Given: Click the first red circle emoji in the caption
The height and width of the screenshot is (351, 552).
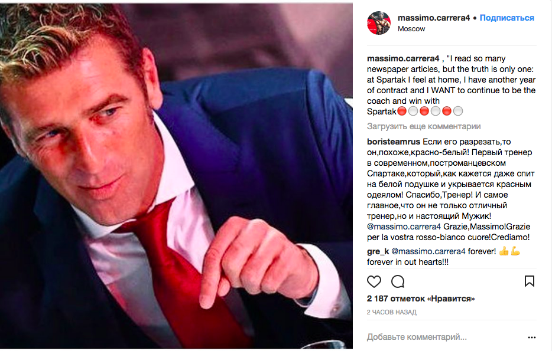Looking at the screenshot, I should coord(402,111).
